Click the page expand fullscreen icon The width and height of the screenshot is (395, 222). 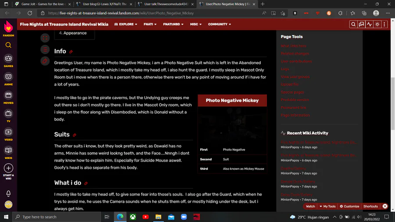45,38
